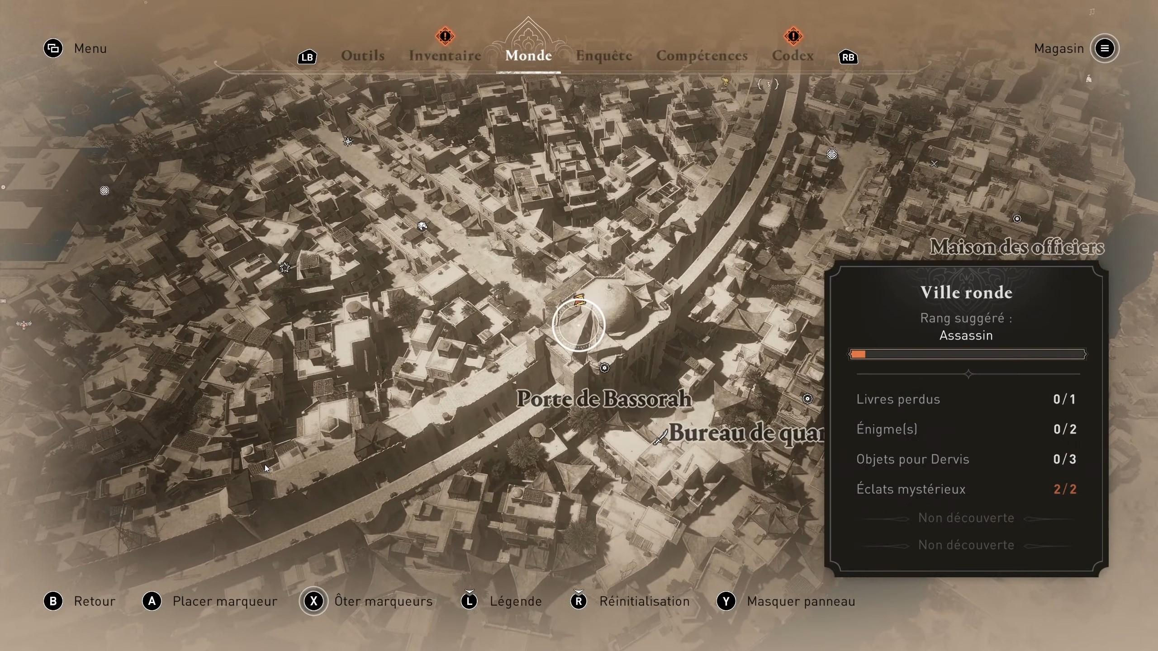The height and width of the screenshot is (651, 1158).
Task: Click the Retour button
Action: [53, 601]
